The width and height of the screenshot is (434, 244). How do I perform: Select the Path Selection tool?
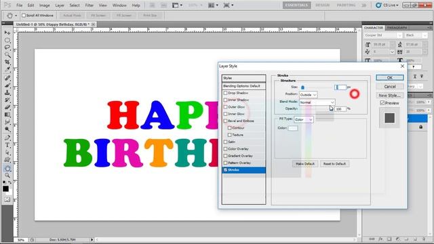[7, 152]
